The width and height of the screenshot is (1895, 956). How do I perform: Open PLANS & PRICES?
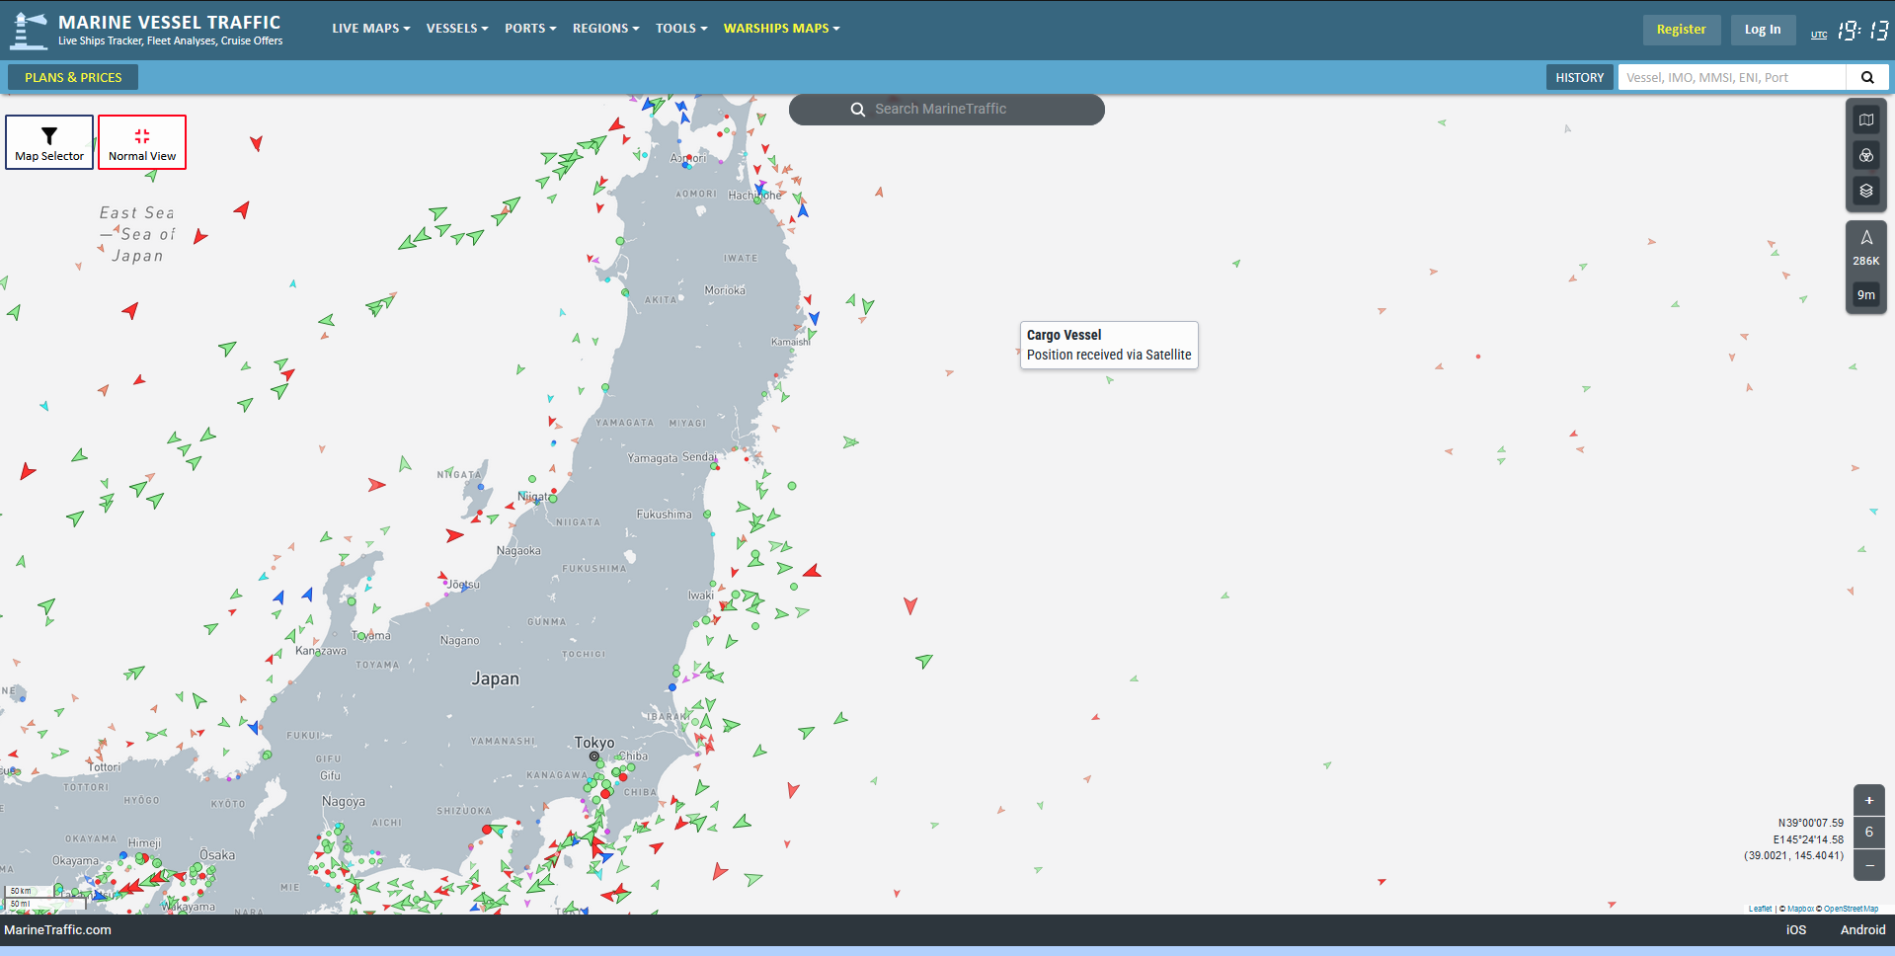pyautogui.click(x=73, y=77)
